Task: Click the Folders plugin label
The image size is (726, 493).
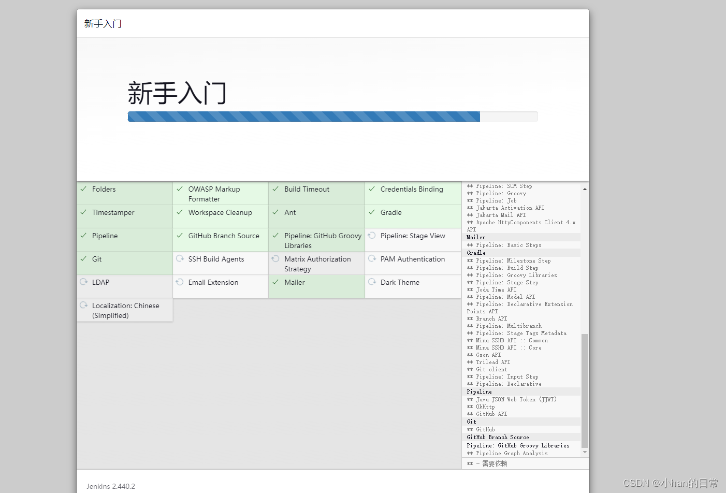Action: tap(104, 189)
